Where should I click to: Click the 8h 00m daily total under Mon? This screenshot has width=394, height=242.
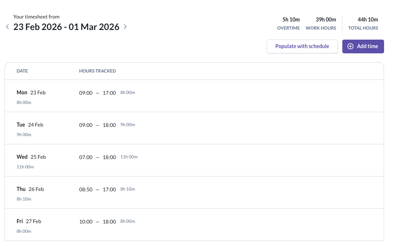24,102
